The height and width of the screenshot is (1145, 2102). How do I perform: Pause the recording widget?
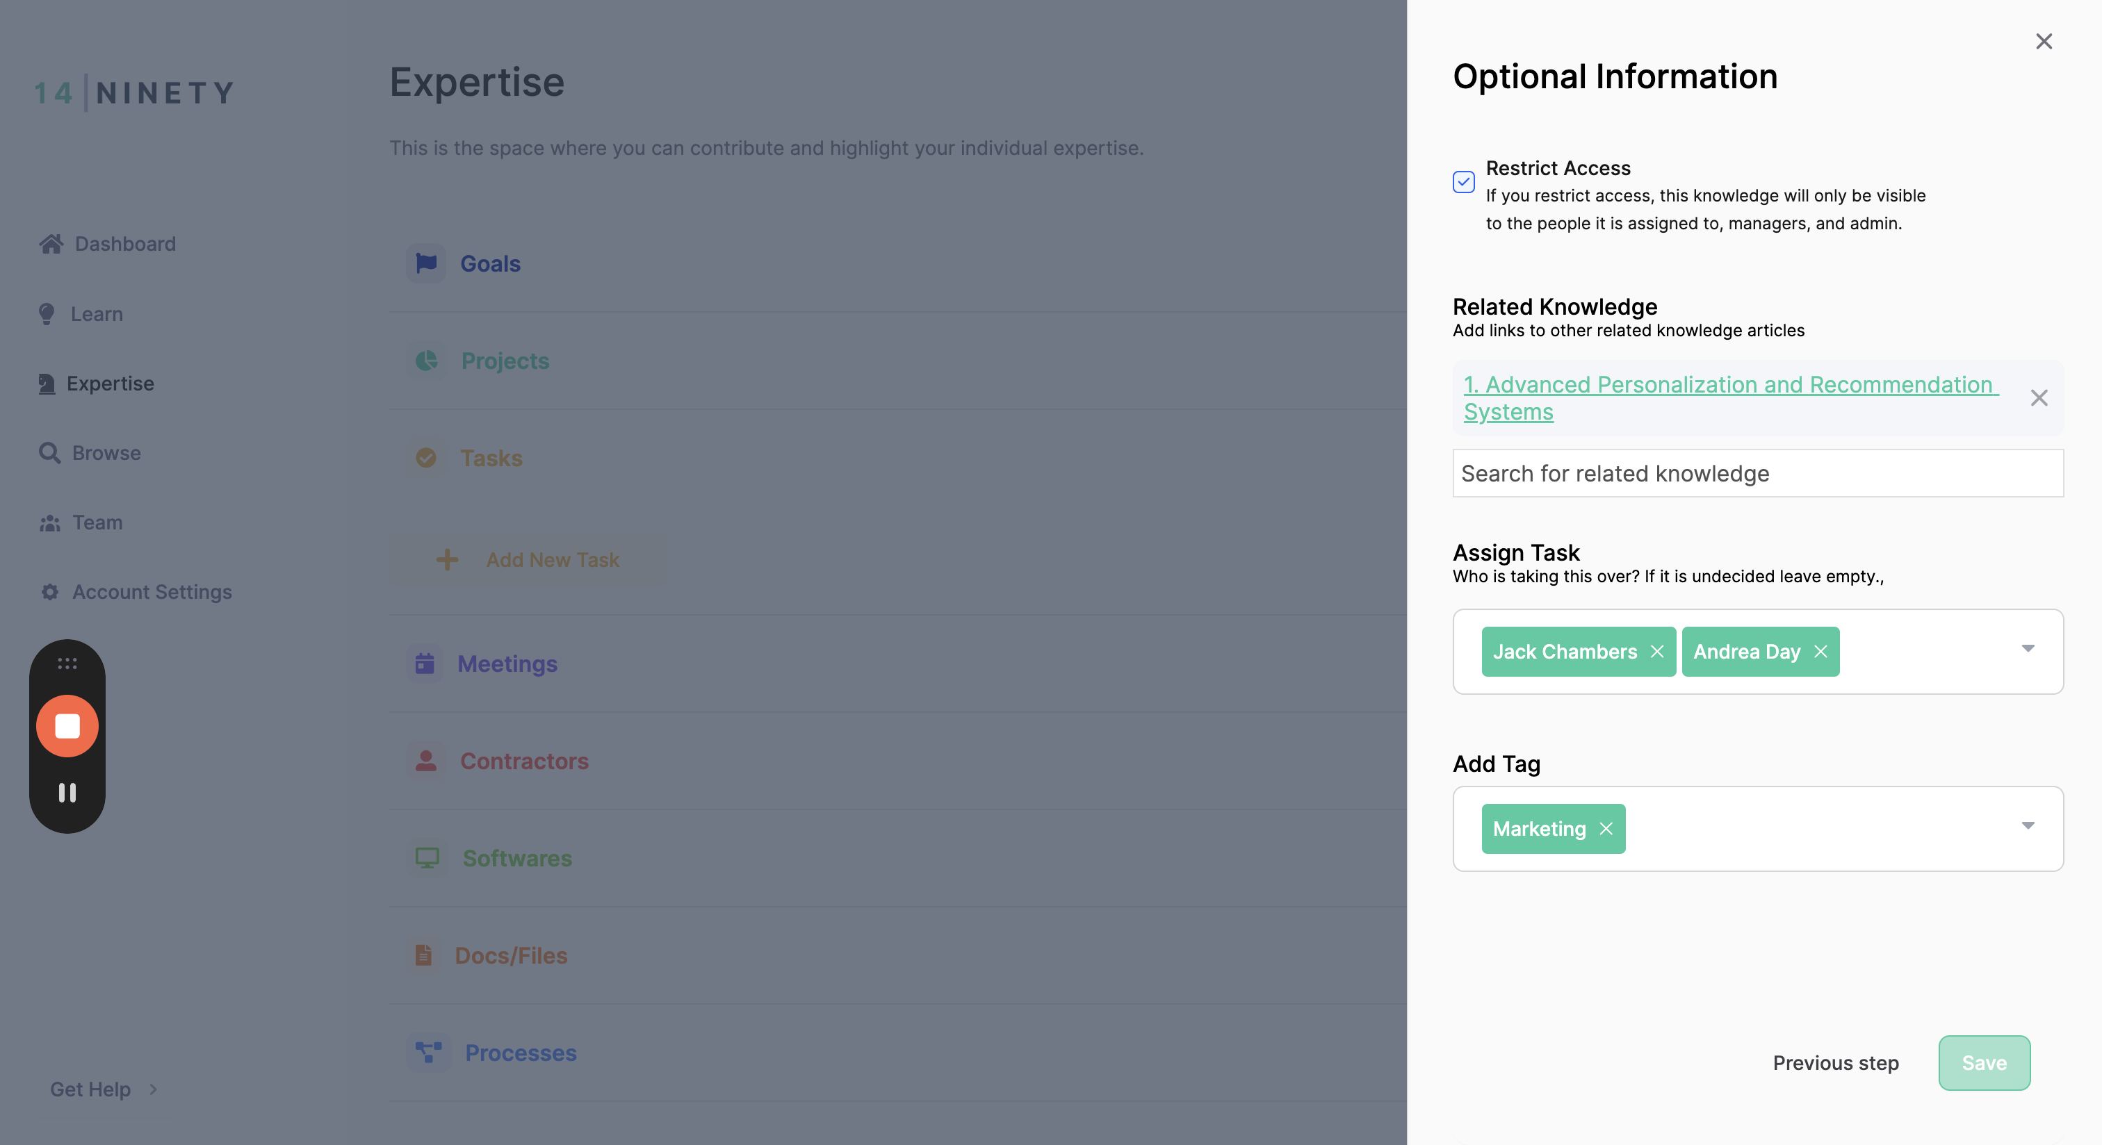[67, 792]
